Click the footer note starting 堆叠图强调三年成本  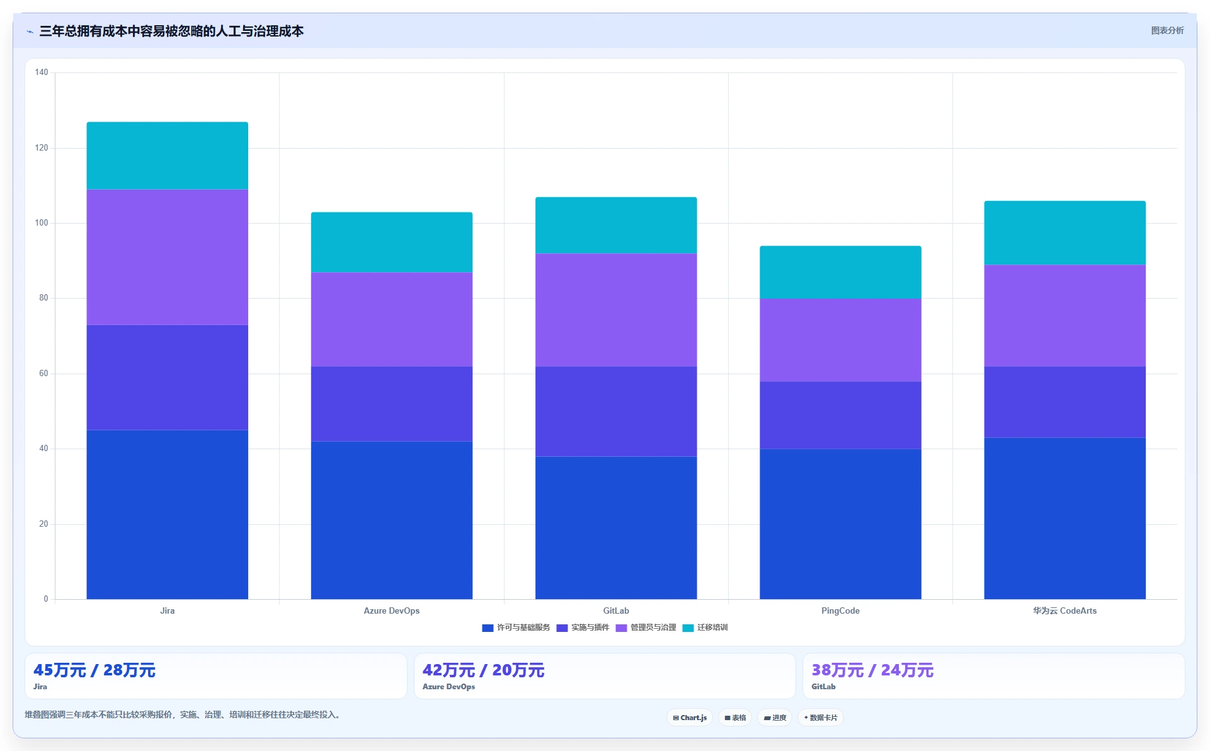[x=184, y=714]
